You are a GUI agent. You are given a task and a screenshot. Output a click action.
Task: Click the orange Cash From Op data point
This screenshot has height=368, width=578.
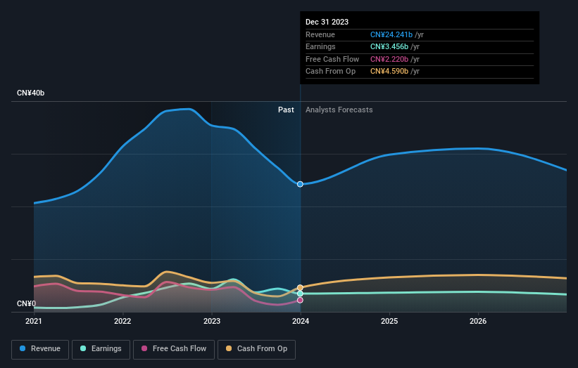point(300,287)
